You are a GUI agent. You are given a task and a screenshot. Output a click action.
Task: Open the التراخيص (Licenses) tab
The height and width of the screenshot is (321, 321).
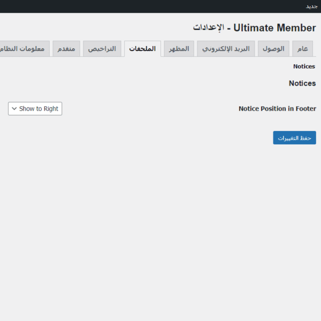(x=102, y=49)
